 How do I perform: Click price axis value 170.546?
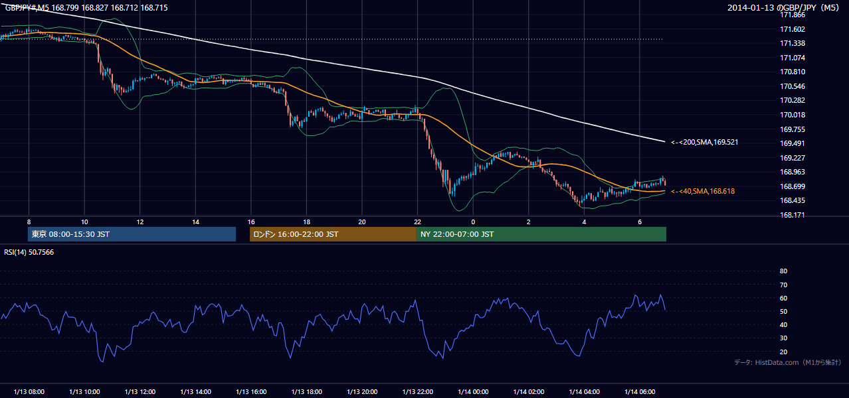(792, 86)
